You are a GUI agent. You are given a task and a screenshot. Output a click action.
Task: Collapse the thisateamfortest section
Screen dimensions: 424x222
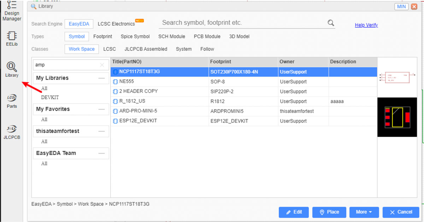[102, 131]
